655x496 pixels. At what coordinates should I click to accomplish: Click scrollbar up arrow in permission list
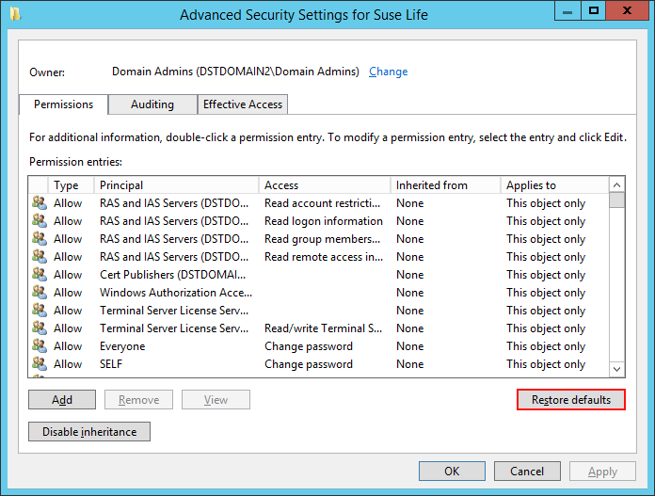pyautogui.click(x=617, y=184)
